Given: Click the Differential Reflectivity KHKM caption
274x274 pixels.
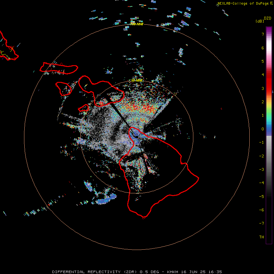Looking at the screenshot, I should (137, 272).
